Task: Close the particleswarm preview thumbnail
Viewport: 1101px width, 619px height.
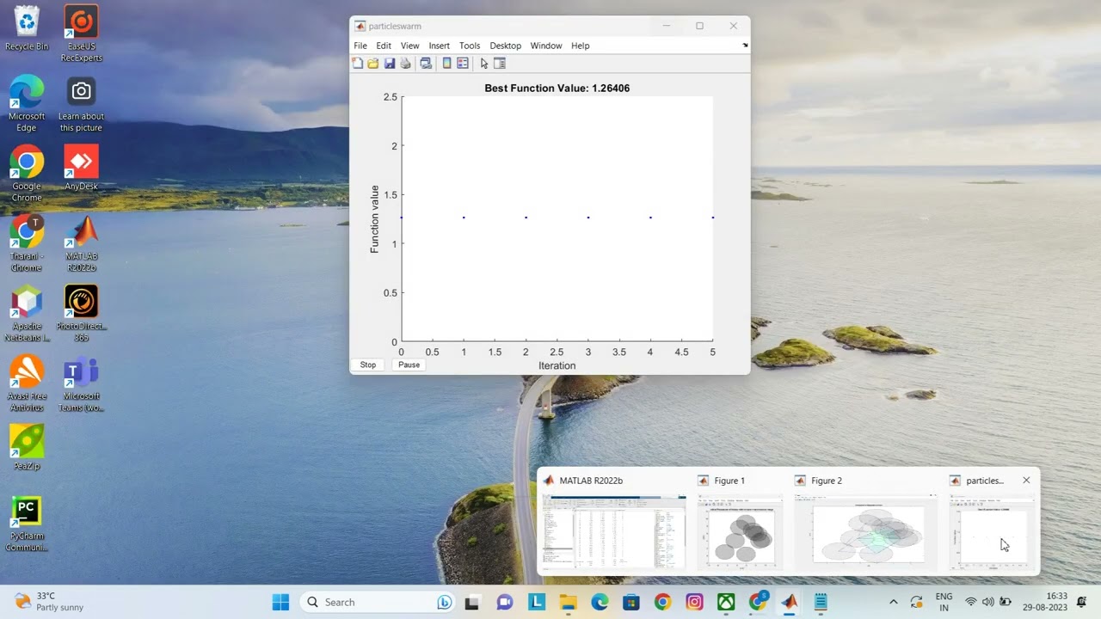Action: [x=1026, y=481]
